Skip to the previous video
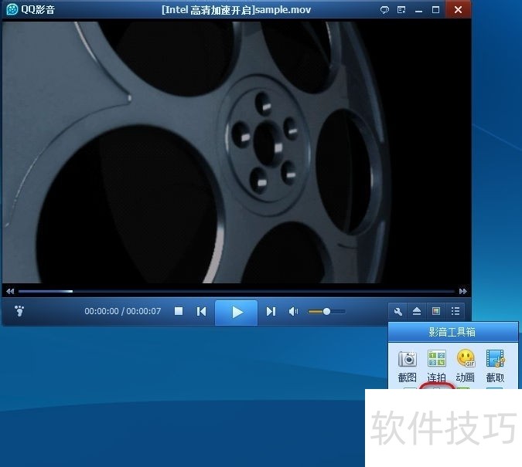Image resolution: width=522 pixels, height=467 pixels. coord(201,312)
